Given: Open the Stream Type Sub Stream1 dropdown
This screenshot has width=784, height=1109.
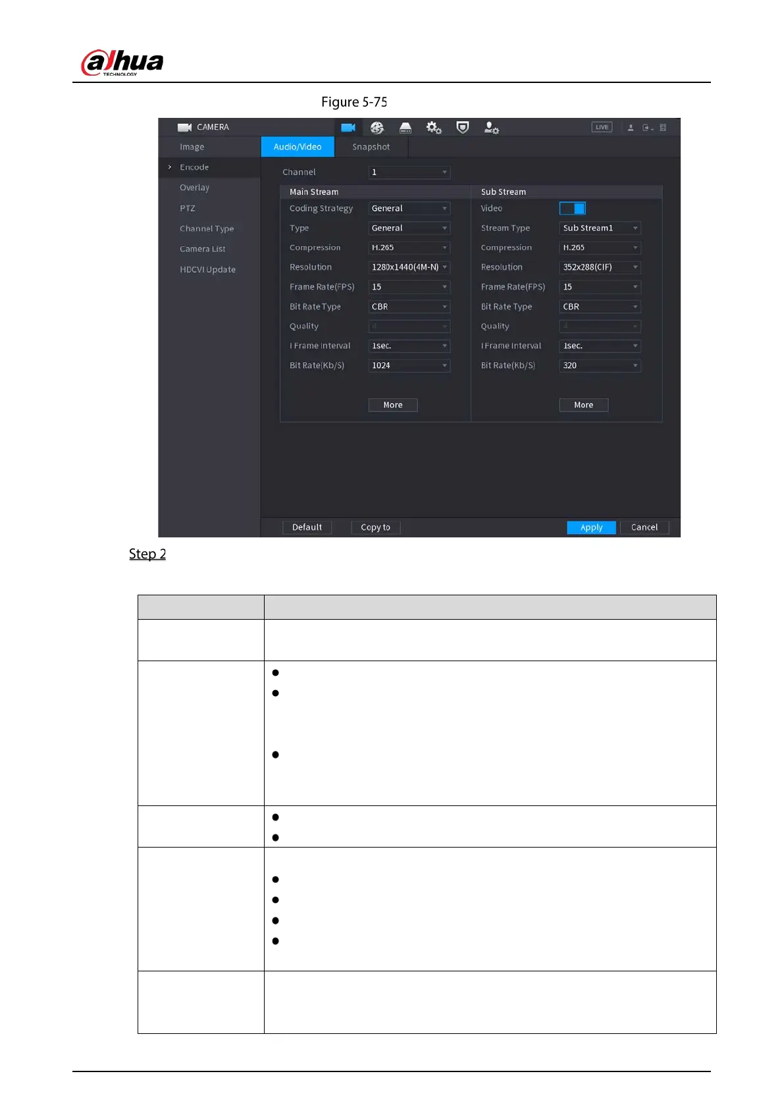Looking at the screenshot, I should click(600, 228).
